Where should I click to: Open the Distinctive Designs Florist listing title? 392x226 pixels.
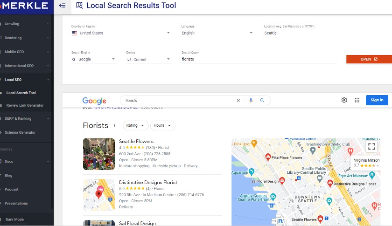(148, 182)
